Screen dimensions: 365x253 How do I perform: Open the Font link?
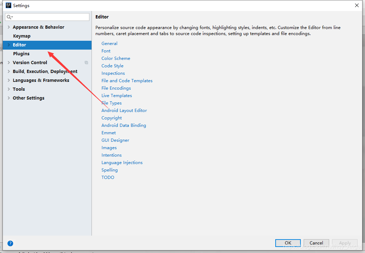pyautogui.click(x=106, y=51)
